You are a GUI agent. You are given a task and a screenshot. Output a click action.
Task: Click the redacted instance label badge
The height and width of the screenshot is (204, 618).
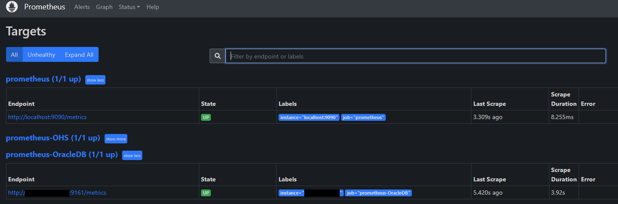(x=311, y=193)
